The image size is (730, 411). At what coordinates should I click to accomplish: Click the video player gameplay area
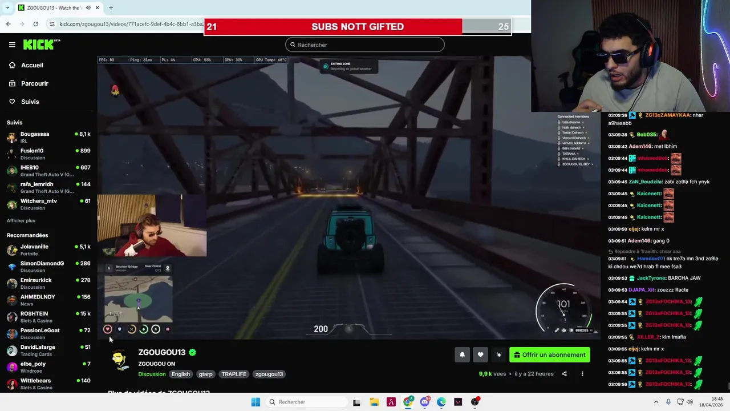click(x=349, y=197)
